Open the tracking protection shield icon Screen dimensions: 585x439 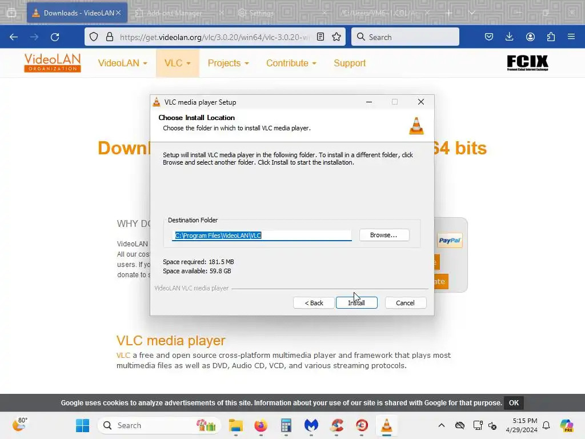94,37
